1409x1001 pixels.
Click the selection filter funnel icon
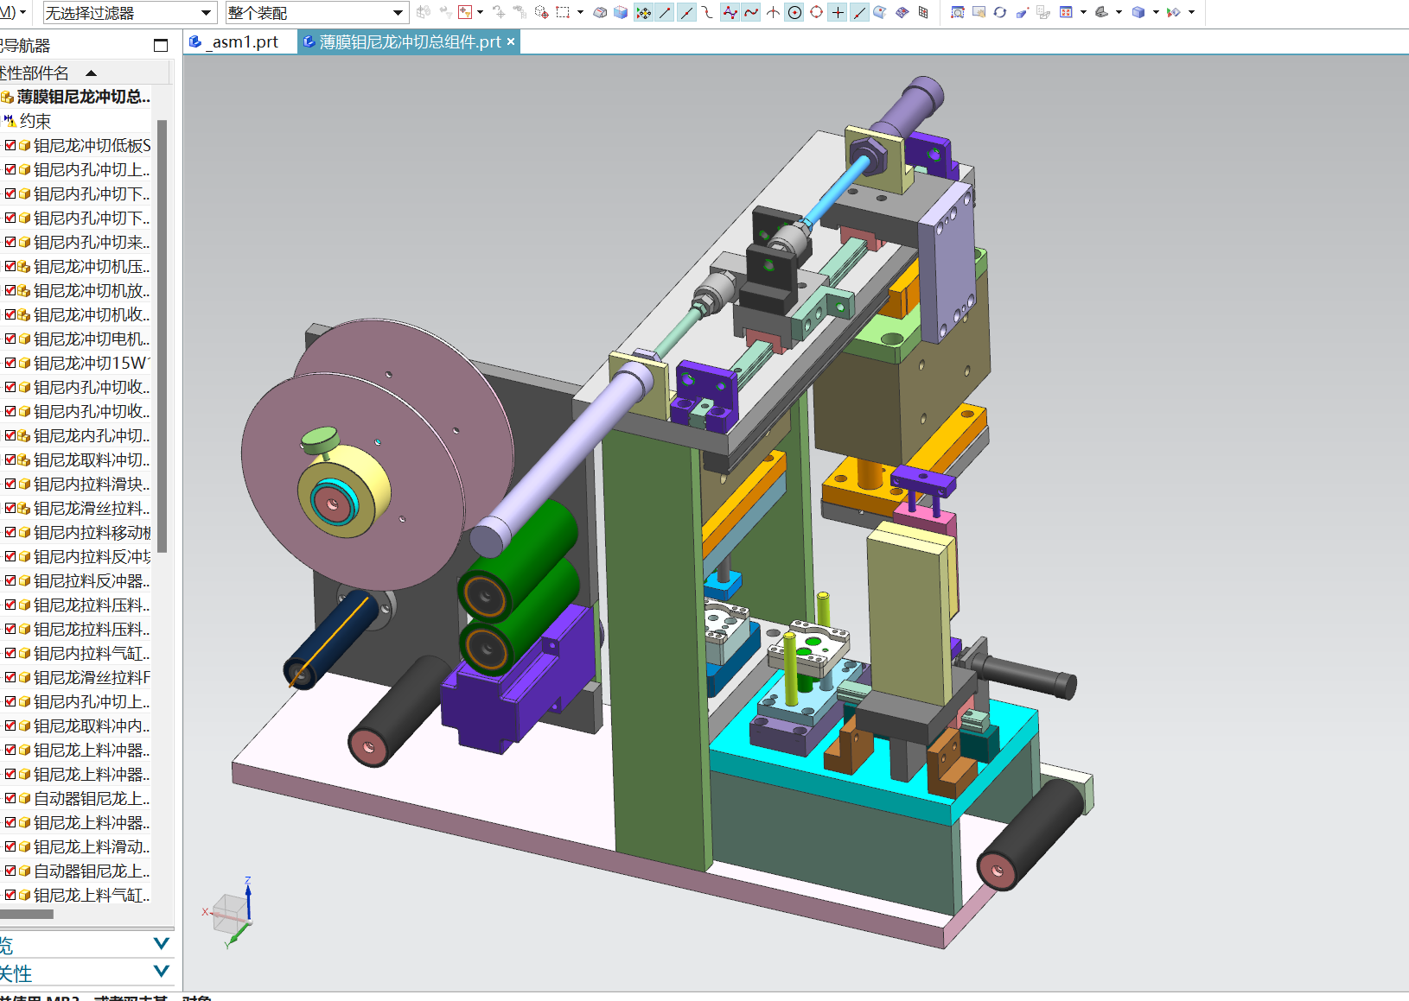[x=465, y=12]
